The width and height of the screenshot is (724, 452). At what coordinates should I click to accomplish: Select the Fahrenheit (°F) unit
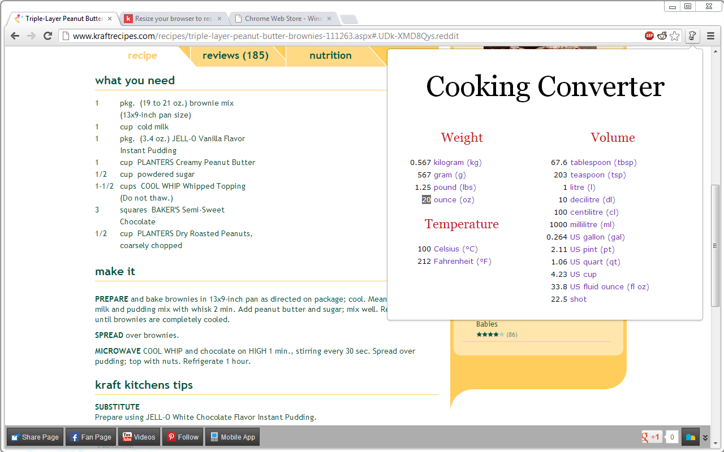463,261
